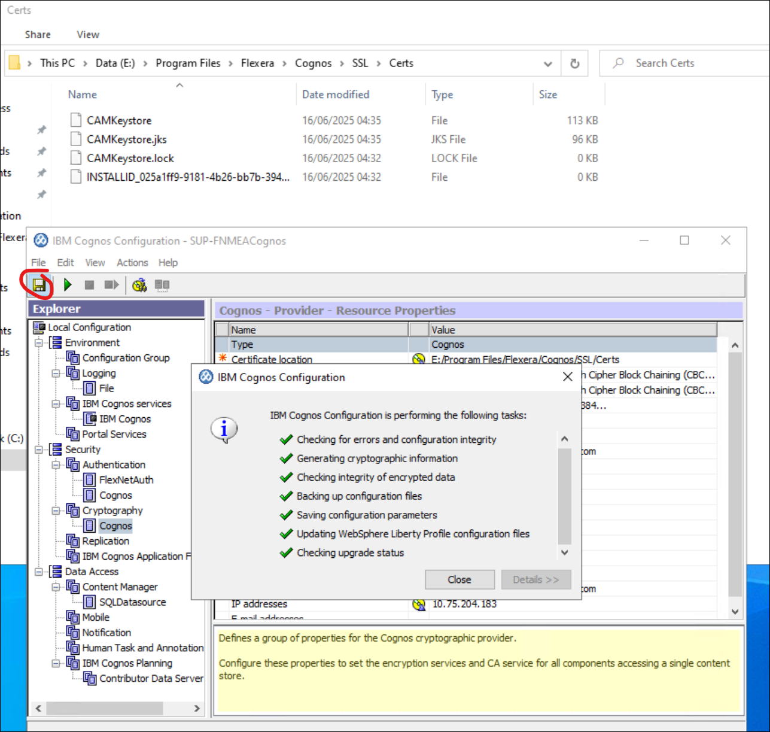The image size is (770, 732).
Task: Click the Security node icon
Action: (56, 449)
